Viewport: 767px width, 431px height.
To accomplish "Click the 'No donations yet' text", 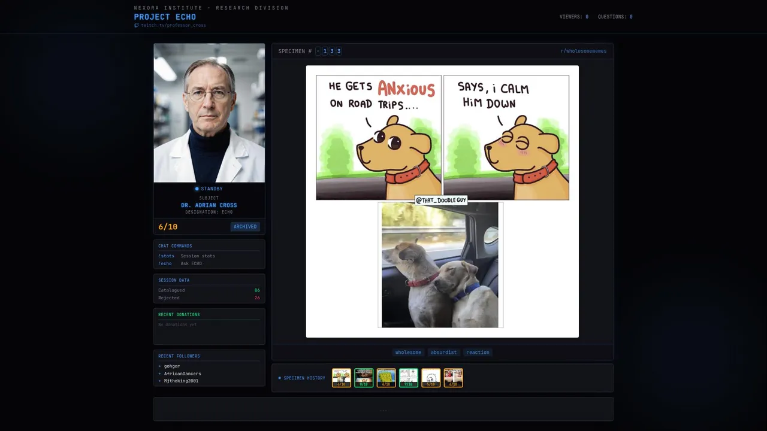I will click(x=177, y=324).
